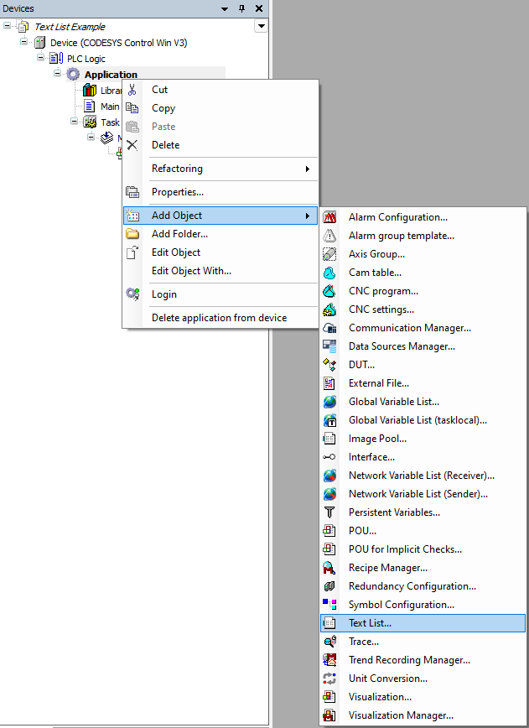Click the Trend Recording Manager icon
Viewport: 529px width, 728px height.
point(329,660)
